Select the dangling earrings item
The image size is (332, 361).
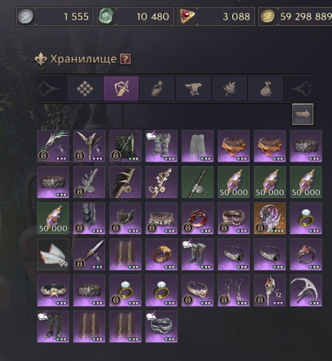click(x=234, y=291)
